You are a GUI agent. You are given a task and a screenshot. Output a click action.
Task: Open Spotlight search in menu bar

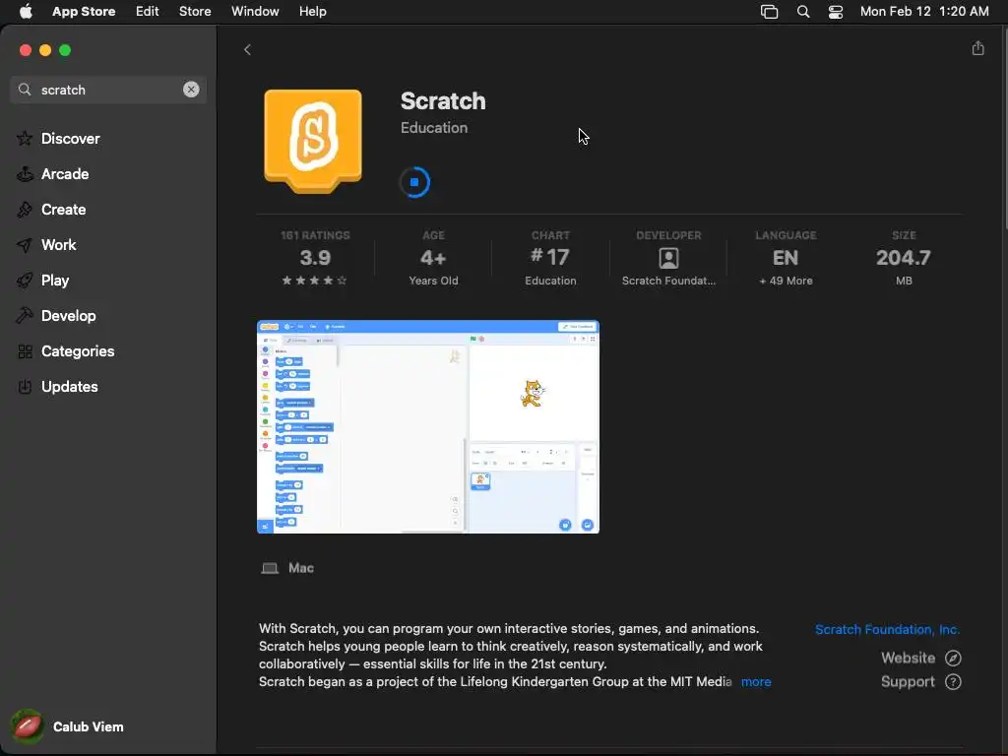pos(803,12)
